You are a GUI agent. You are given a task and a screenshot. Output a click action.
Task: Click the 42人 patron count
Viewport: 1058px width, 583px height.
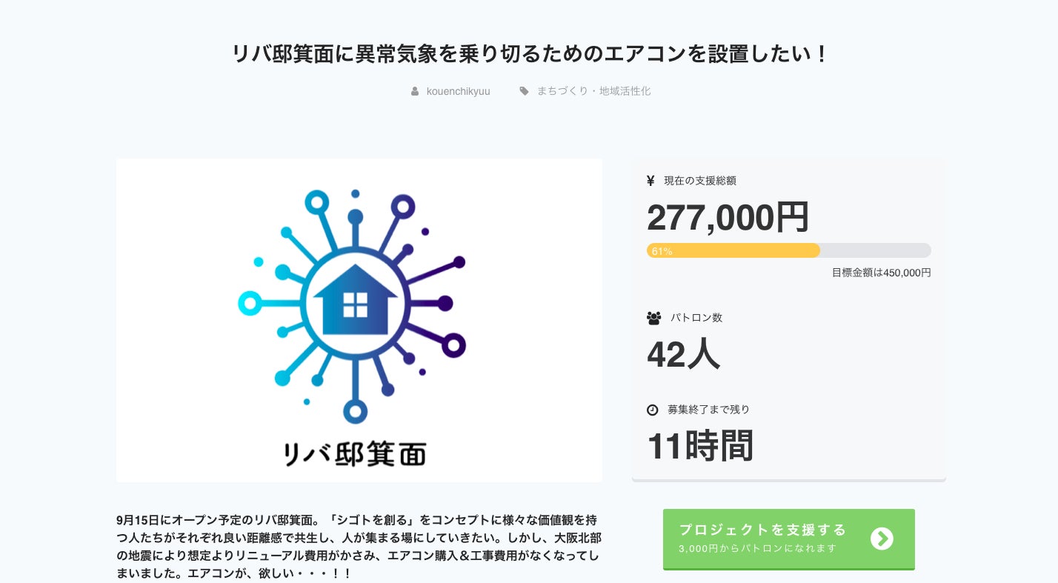point(683,354)
